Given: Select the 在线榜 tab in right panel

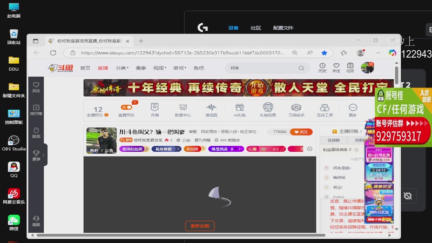Looking at the screenshot, I should click(334, 140).
